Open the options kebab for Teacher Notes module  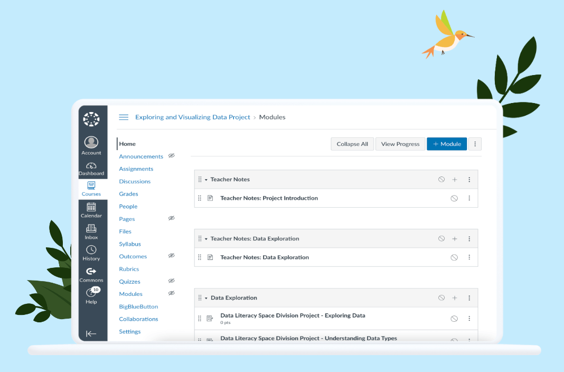[x=469, y=179]
